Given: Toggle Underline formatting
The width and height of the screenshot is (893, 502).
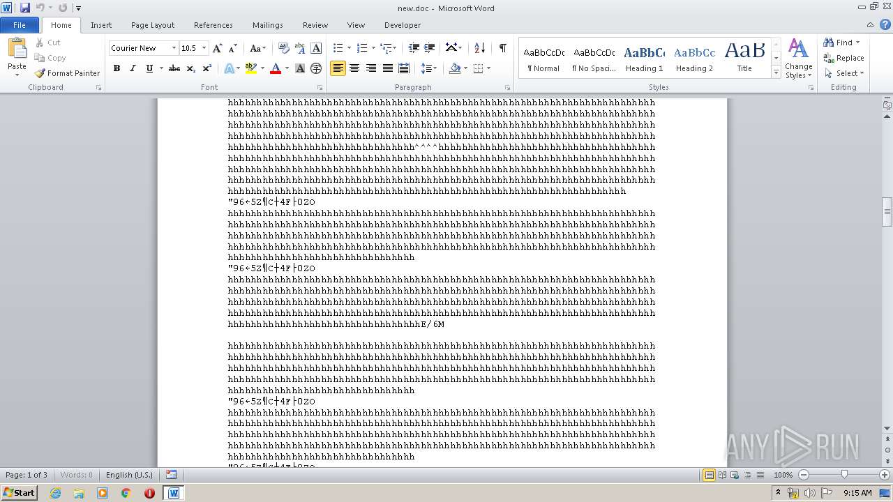Looking at the screenshot, I should coord(149,68).
